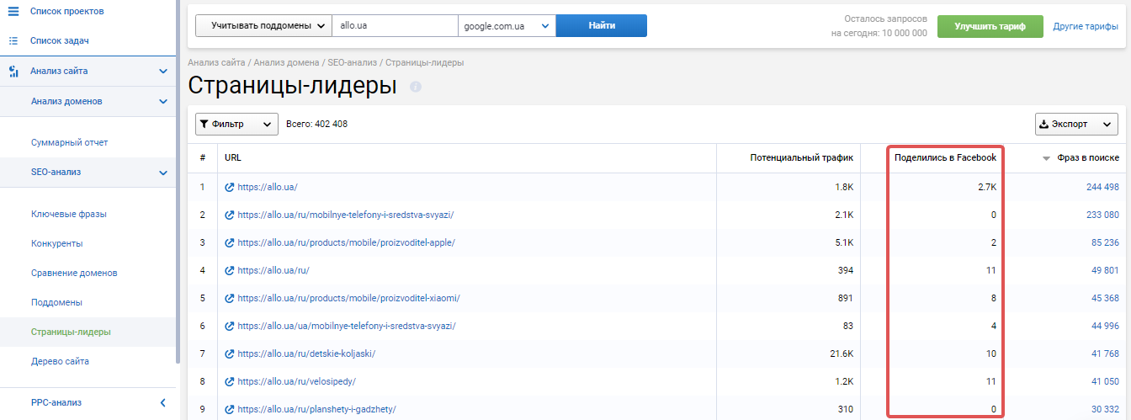The image size is (1131, 420).
Task: Open external link icon for velosipedy row
Action: click(230, 381)
